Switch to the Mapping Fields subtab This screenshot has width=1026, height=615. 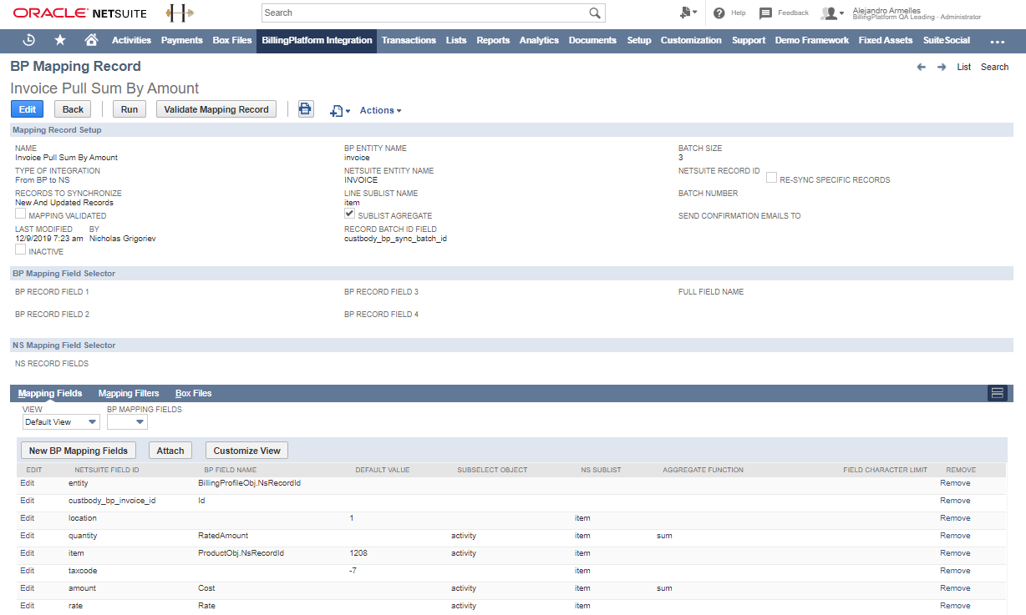tap(50, 393)
